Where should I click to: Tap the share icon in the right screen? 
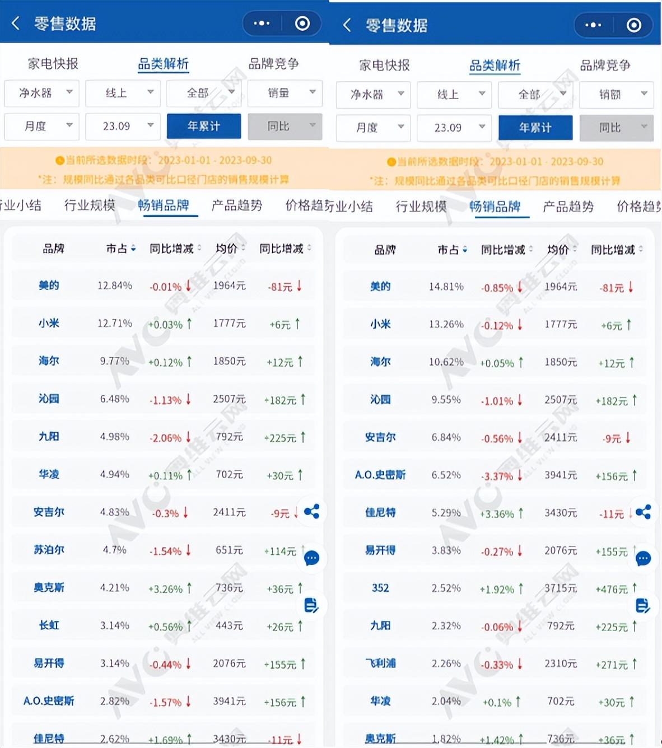point(643,512)
